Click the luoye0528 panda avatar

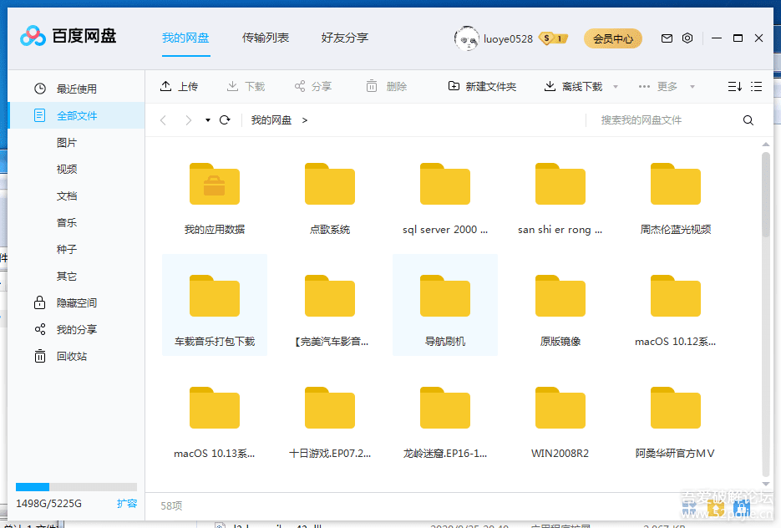point(466,38)
